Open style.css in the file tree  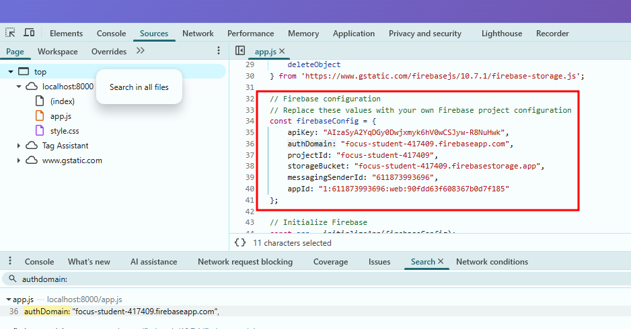[65, 131]
